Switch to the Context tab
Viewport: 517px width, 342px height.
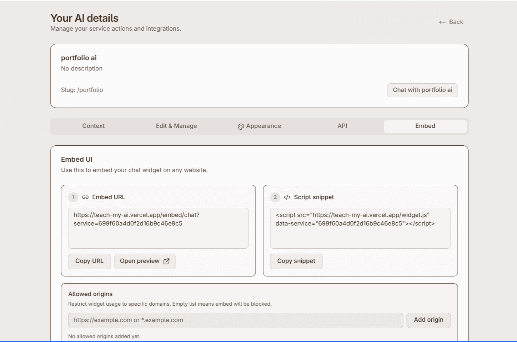coord(93,126)
